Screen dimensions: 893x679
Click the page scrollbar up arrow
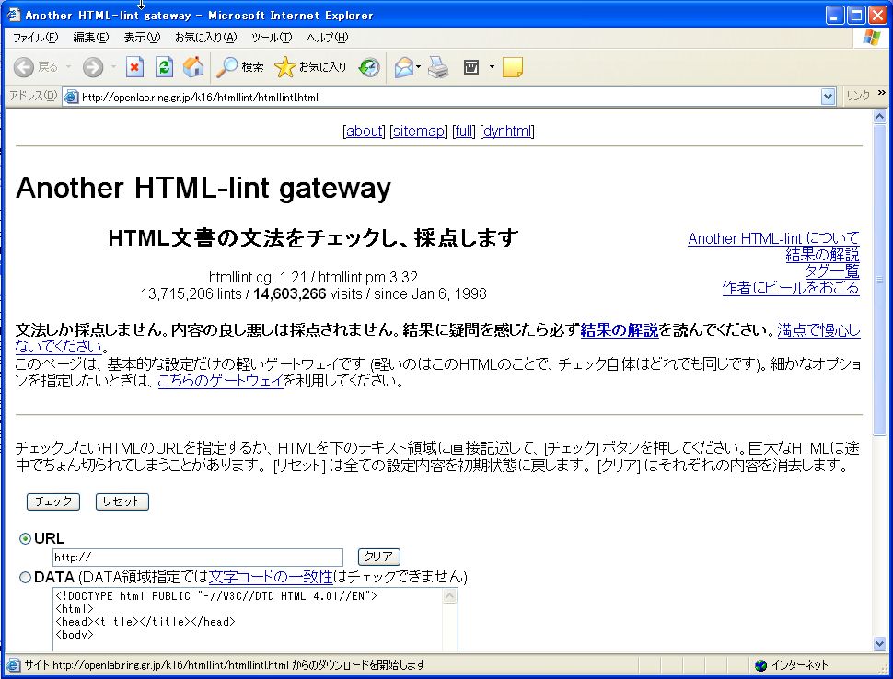point(879,117)
